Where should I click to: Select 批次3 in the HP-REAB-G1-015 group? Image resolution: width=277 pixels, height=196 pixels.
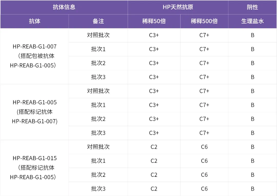coord(98,189)
